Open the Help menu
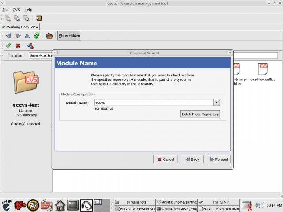This screenshot has width=283, height=212. point(28,10)
